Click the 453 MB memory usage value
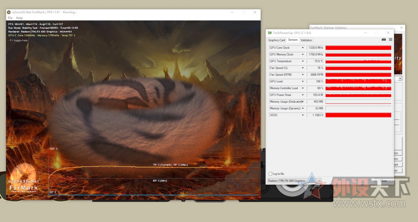This screenshot has height=222, width=418. tap(315, 102)
